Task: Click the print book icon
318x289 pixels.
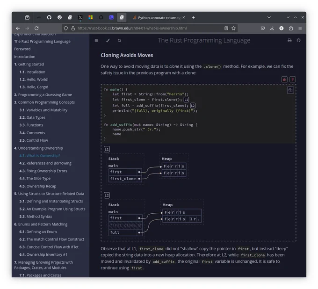Action: [289, 40]
